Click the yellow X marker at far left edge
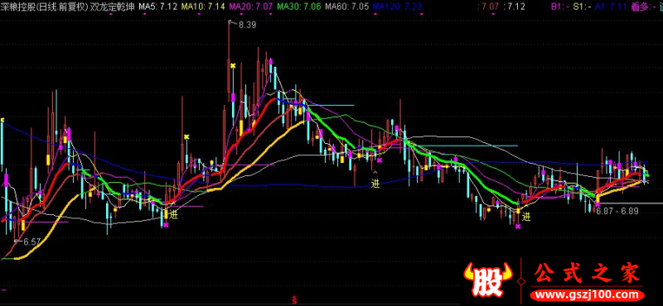 click(x=2, y=120)
